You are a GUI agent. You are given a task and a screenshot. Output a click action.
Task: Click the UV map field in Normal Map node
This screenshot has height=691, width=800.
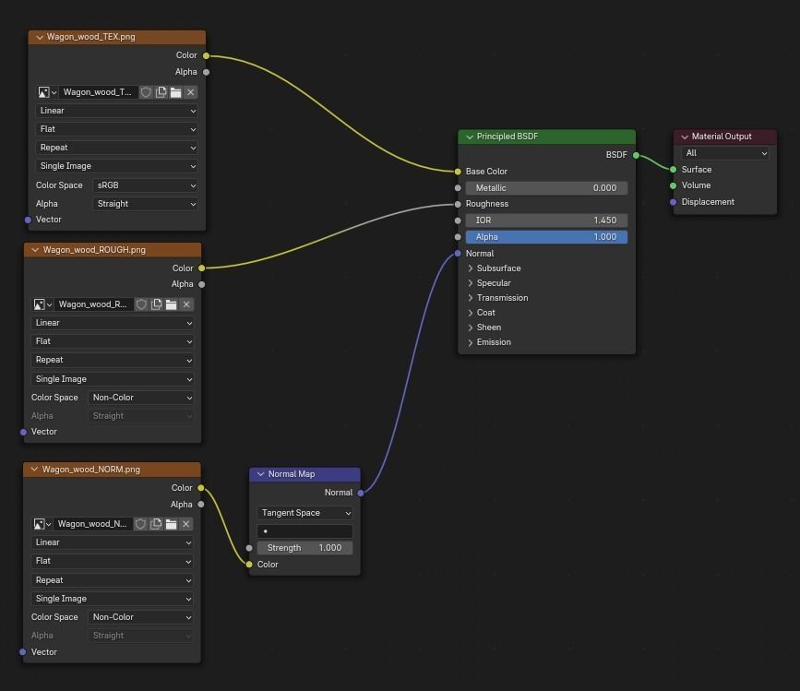(x=305, y=531)
